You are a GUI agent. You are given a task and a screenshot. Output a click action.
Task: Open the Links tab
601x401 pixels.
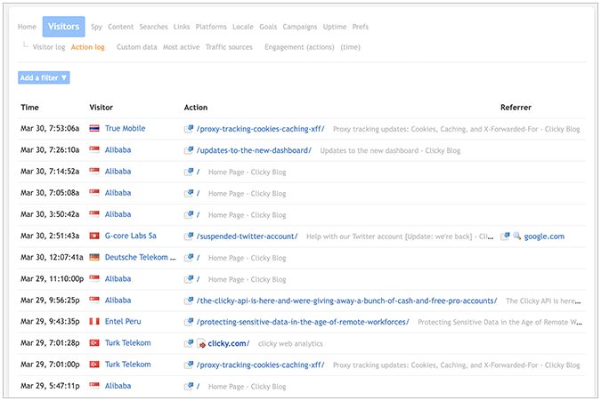click(182, 27)
